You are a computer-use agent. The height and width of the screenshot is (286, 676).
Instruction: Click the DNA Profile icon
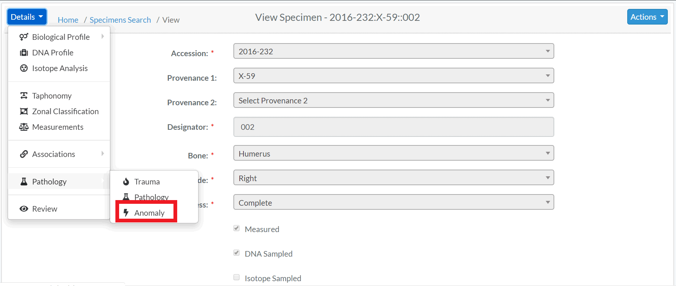24,52
